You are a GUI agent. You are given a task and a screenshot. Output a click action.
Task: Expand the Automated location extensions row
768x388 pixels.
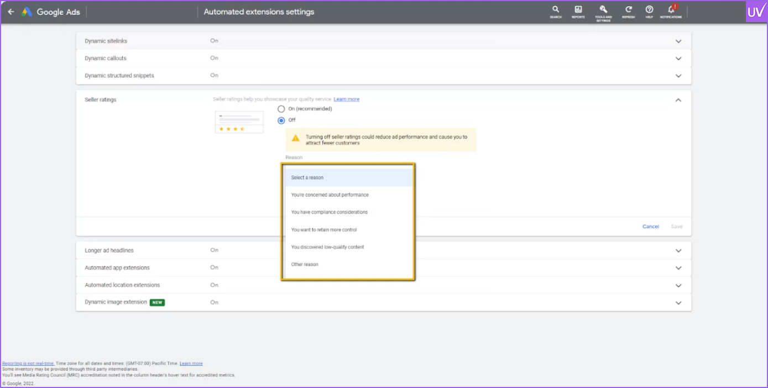tap(383, 285)
